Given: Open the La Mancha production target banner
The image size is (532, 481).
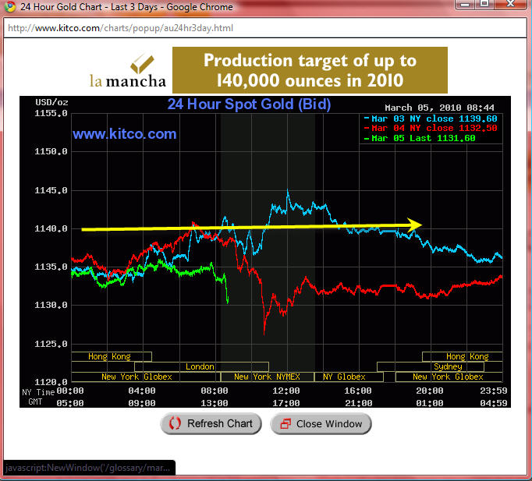Looking at the screenshot, I should [310, 70].
